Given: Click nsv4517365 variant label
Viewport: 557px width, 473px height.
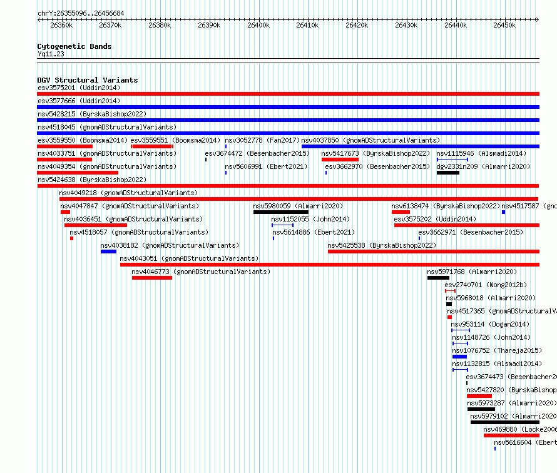Looking at the screenshot, I should 502,311.
